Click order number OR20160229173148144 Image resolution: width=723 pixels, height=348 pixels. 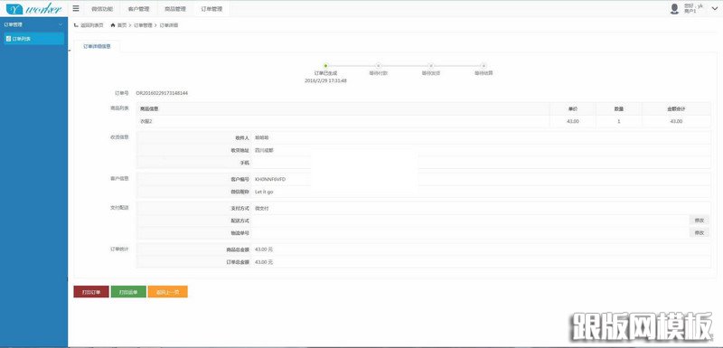[162, 93]
